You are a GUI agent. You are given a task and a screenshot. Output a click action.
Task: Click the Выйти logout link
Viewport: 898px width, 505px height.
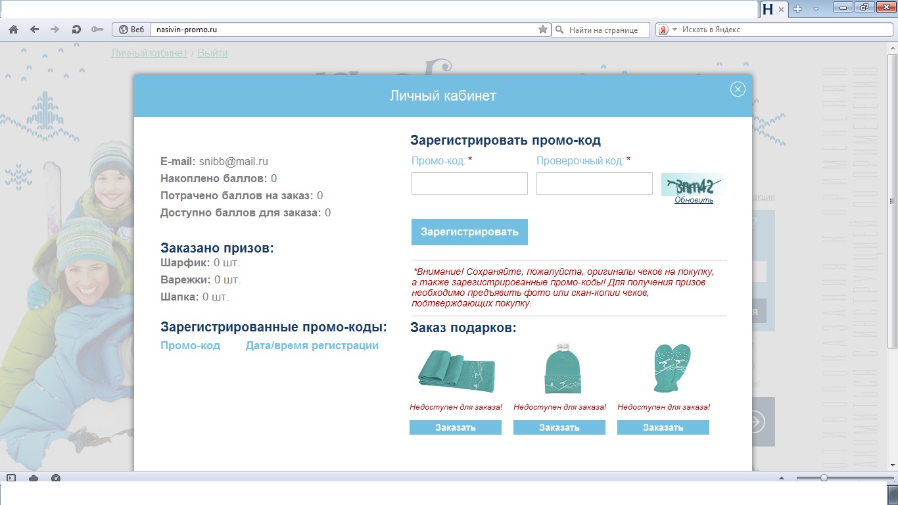pyautogui.click(x=212, y=53)
